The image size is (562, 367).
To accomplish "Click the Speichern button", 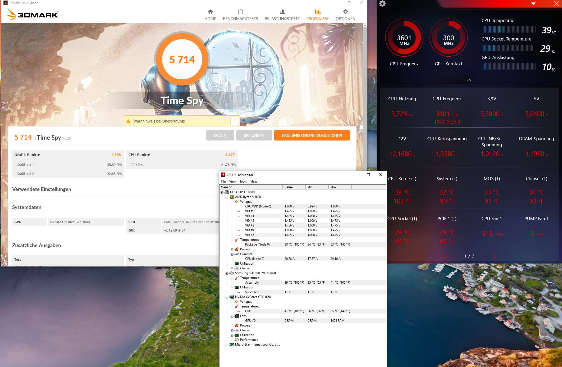I will click(254, 135).
